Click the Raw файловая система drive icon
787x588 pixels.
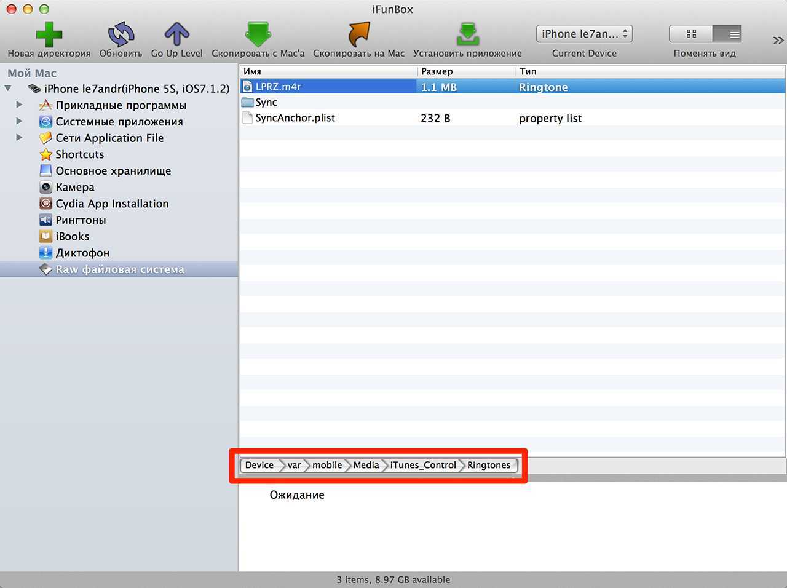pyautogui.click(x=45, y=269)
